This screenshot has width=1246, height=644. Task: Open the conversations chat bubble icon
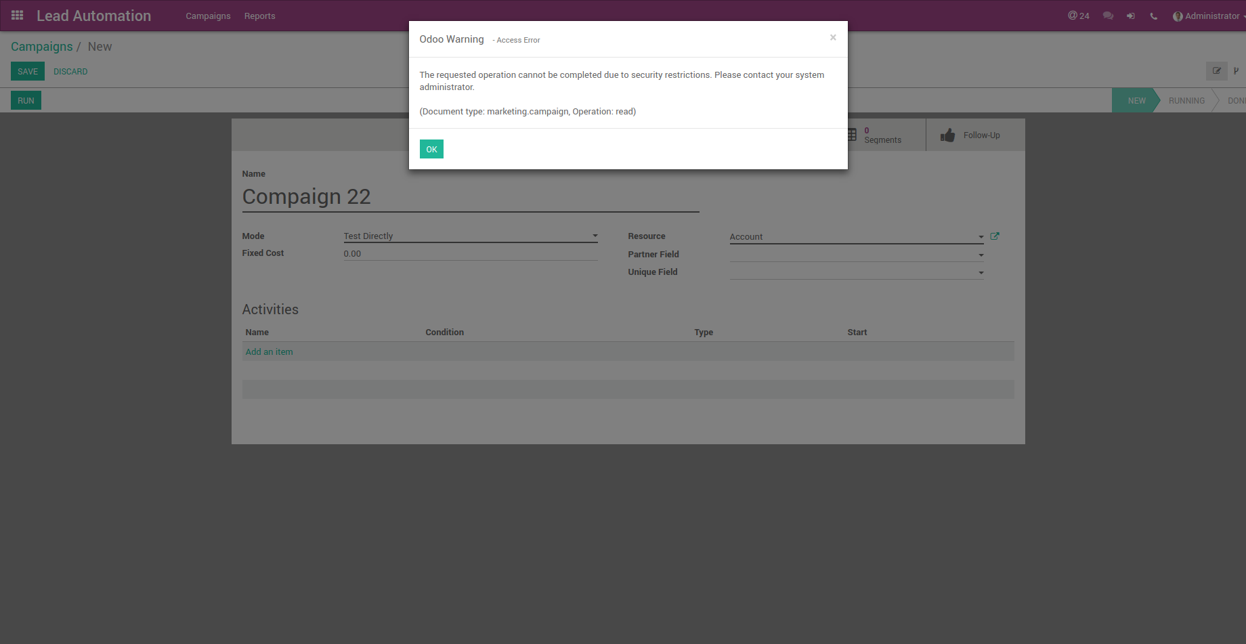coord(1108,16)
